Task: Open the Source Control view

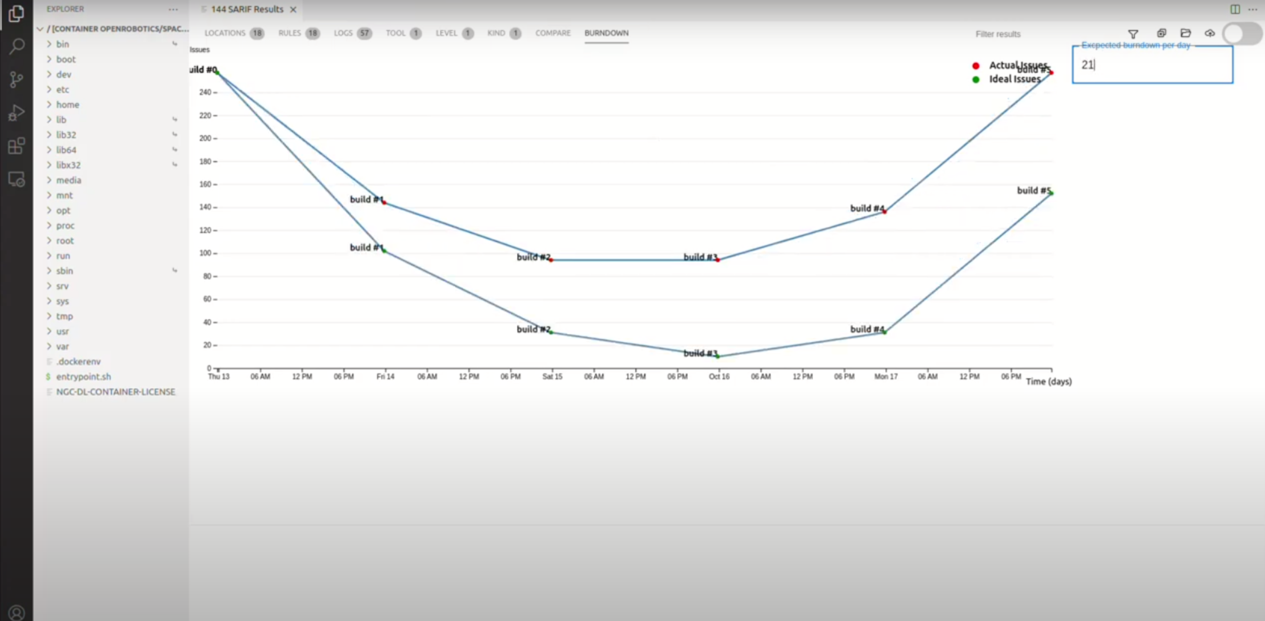Action: (x=17, y=79)
